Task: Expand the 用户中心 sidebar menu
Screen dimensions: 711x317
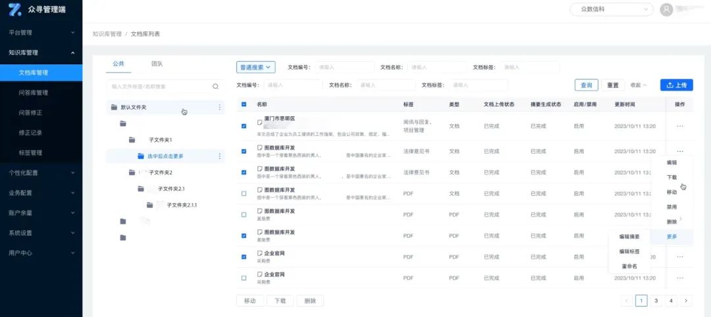Action: click(41, 253)
